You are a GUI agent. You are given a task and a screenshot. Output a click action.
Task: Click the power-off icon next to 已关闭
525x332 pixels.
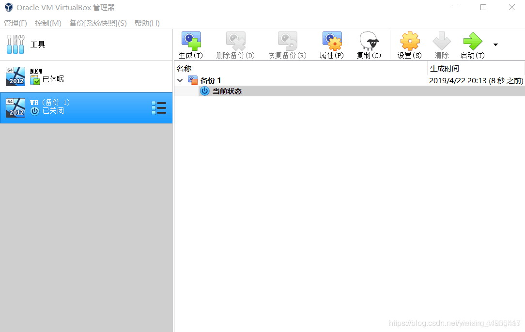click(35, 111)
